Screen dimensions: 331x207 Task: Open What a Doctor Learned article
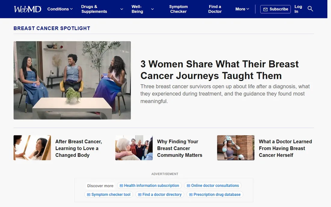pyautogui.click(x=285, y=148)
